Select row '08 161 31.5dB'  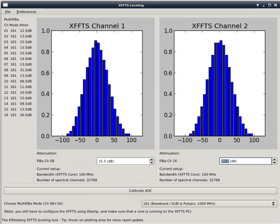(18, 70)
